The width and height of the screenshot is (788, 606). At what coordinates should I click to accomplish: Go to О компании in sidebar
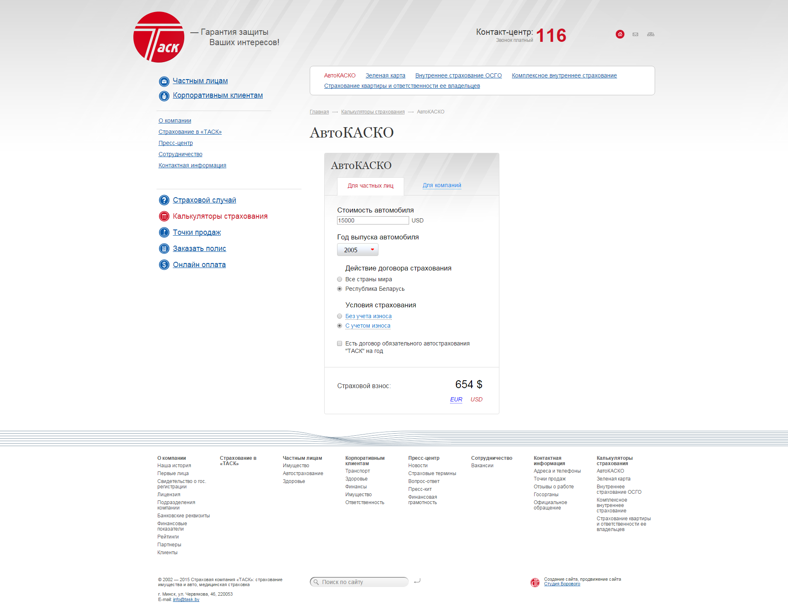175,121
